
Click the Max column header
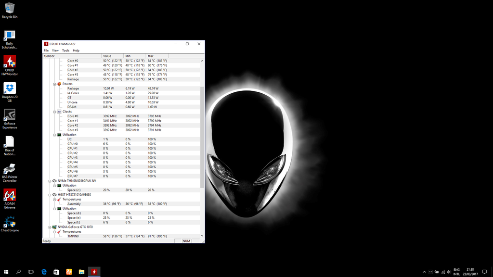tap(157, 56)
